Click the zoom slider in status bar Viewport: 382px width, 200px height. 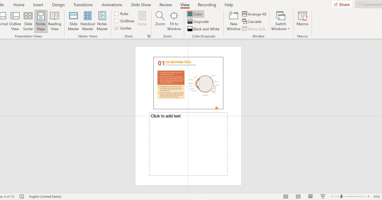coord(341,197)
